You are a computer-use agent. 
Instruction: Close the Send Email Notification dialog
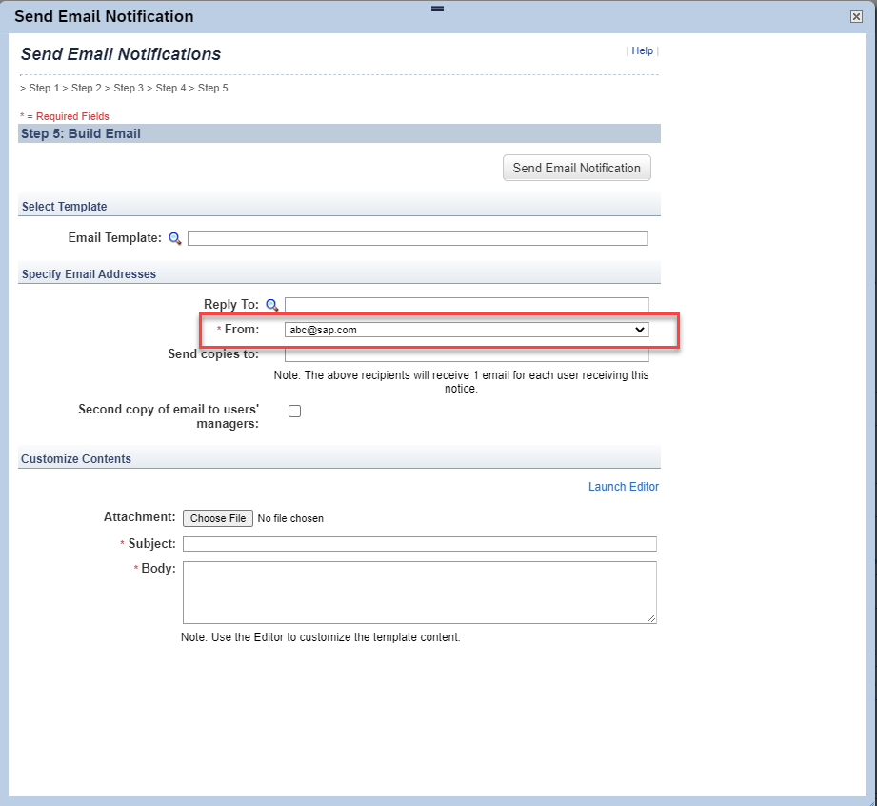[x=855, y=16]
